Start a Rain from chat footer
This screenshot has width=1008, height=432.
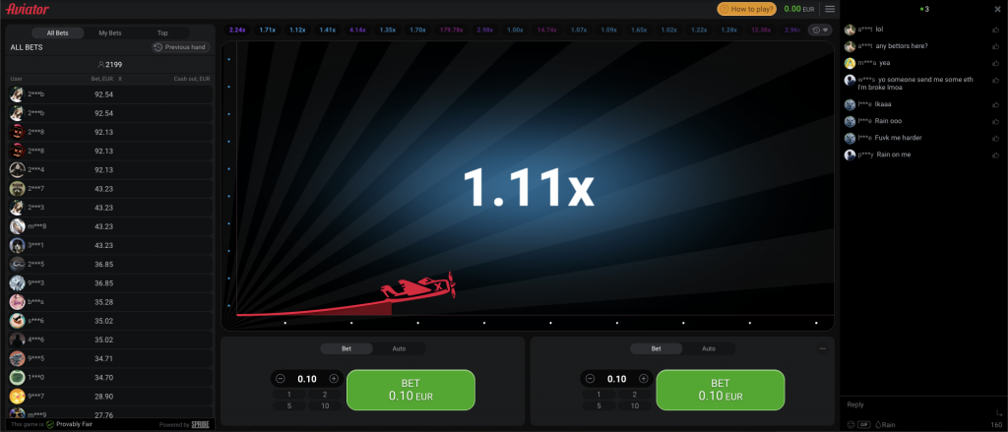885,424
